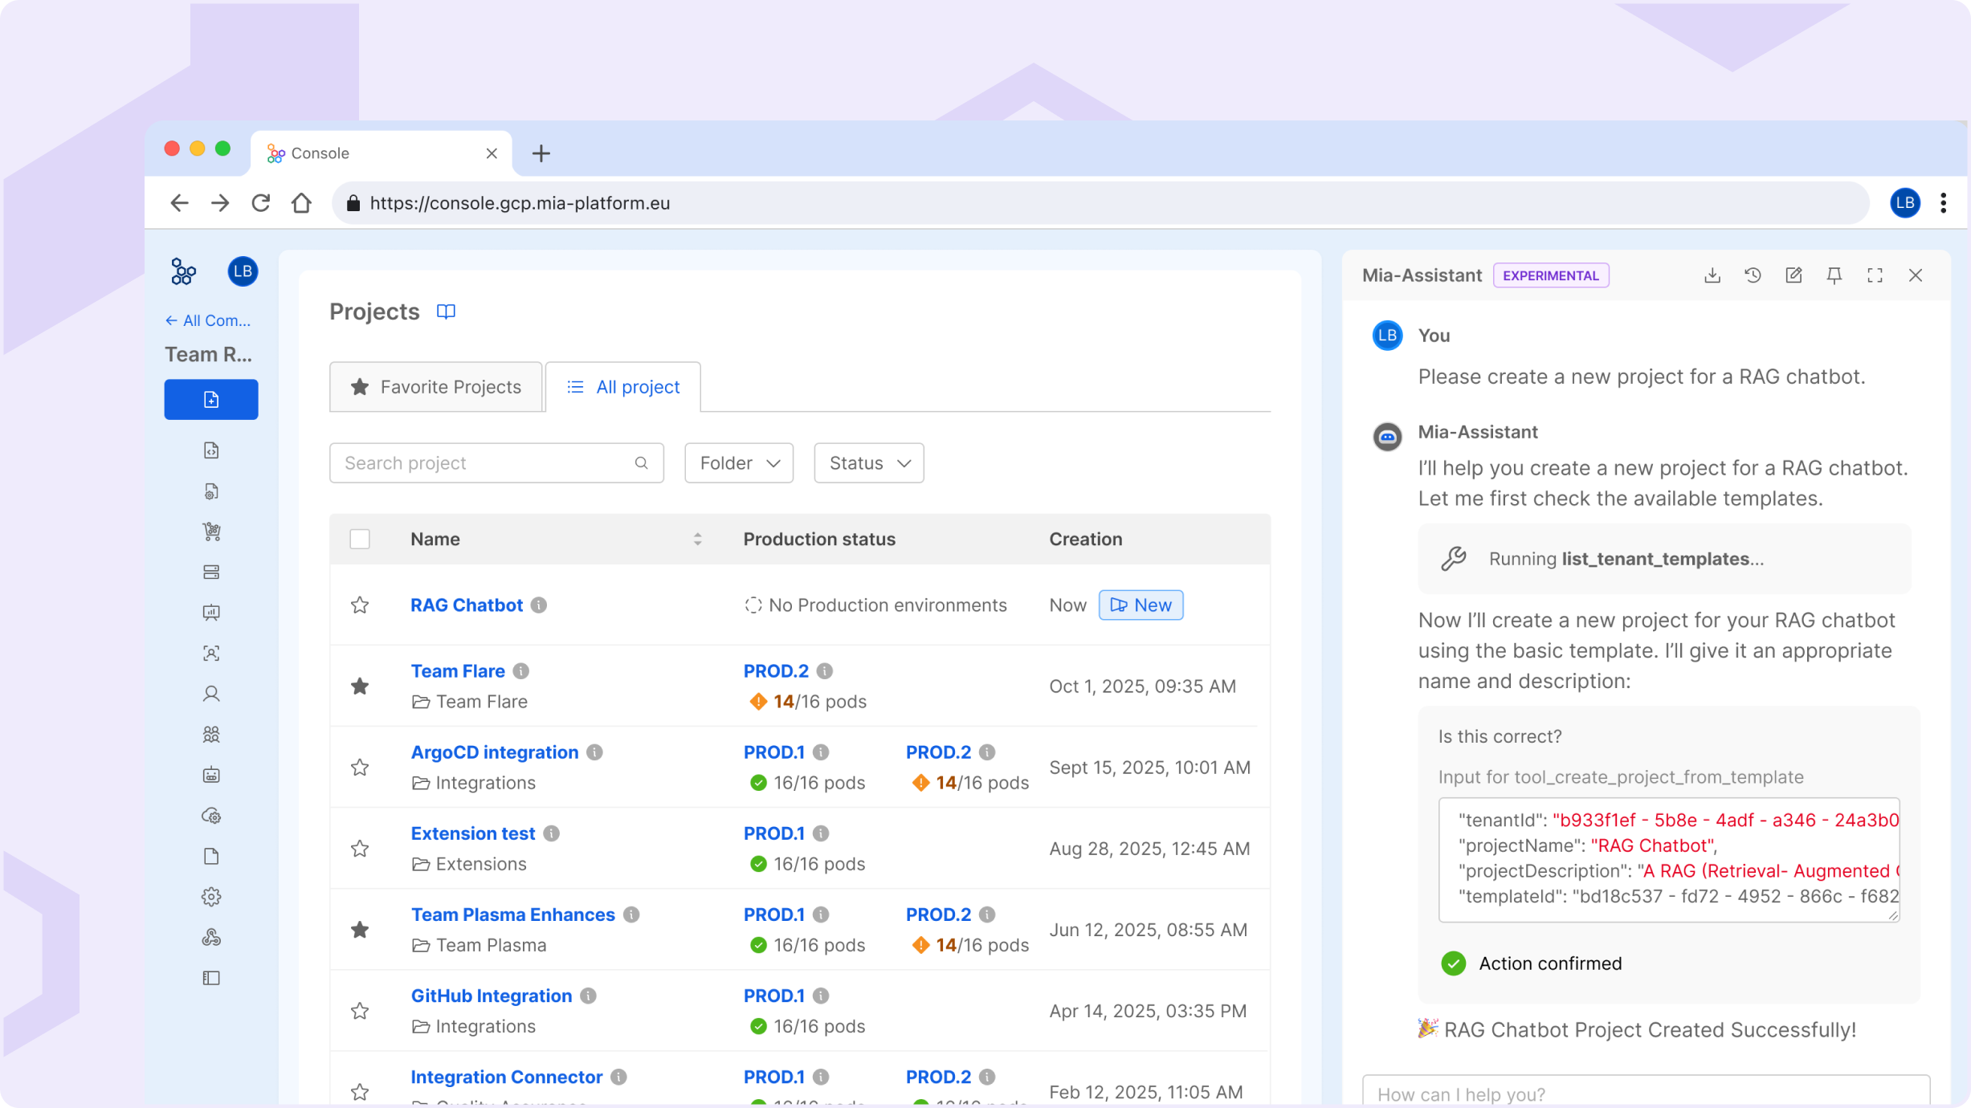
Task: Click settings gear icon in sidebar
Action: click(211, 897)
